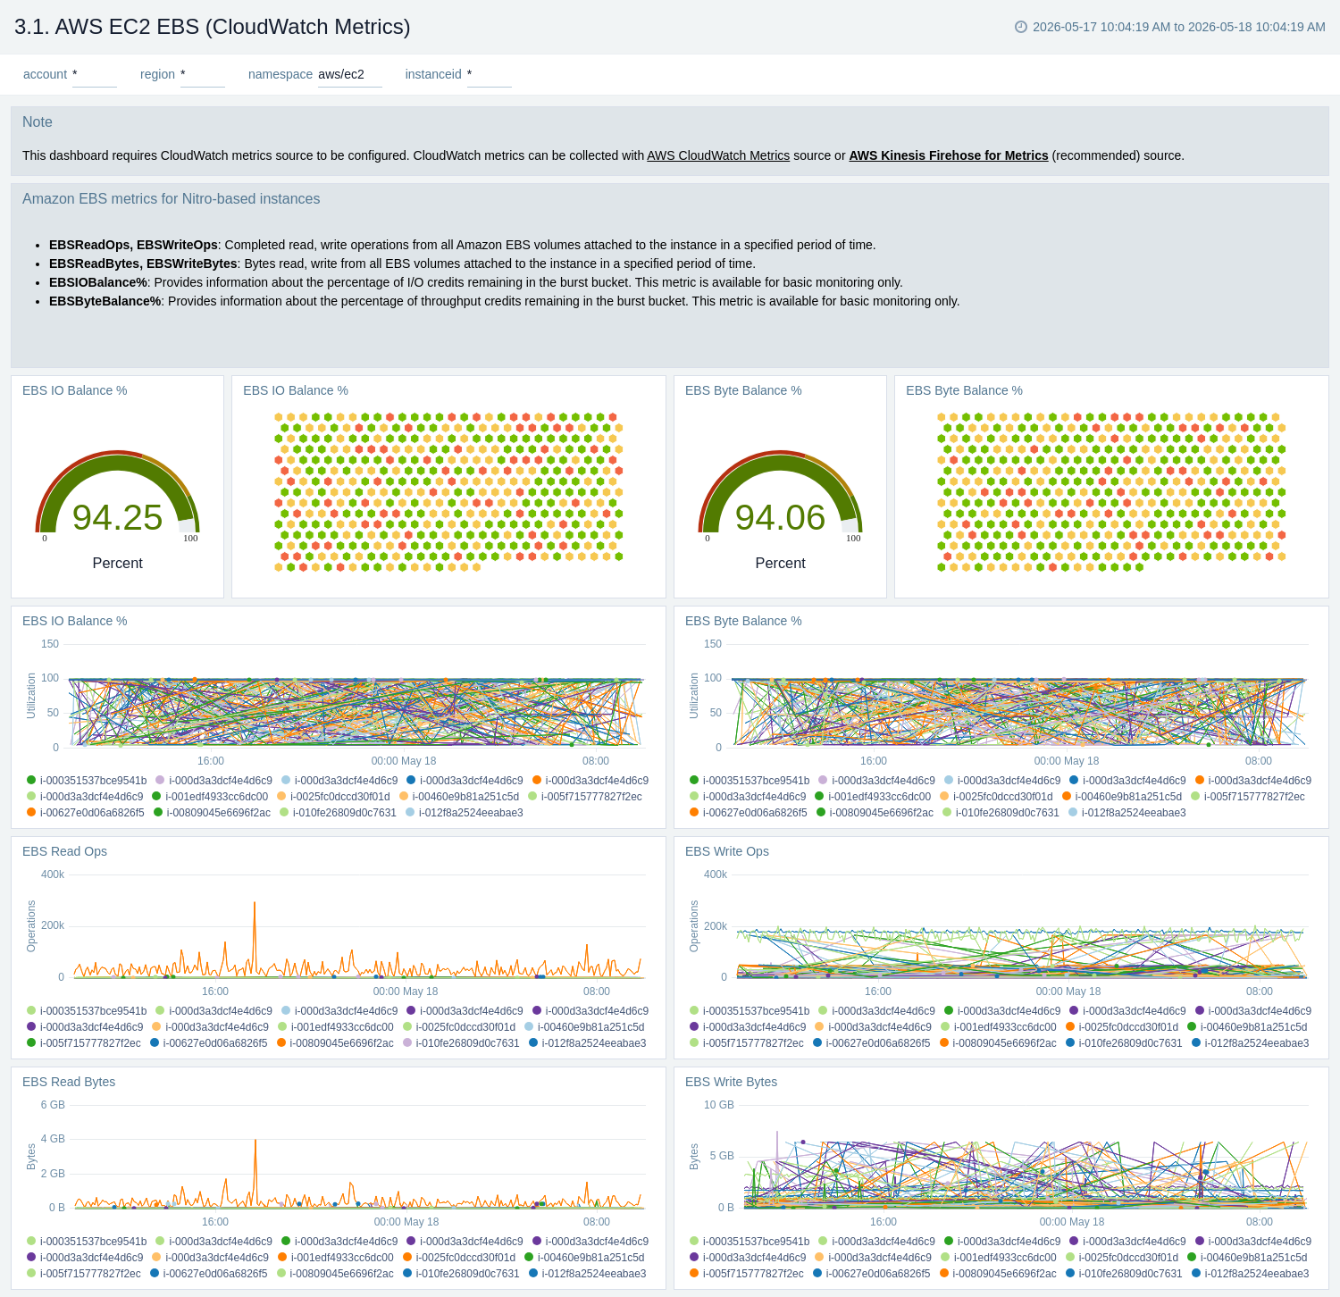Click the account filter input field
The height and width of the screenshot is (1297, 1340).
[94, 74]
